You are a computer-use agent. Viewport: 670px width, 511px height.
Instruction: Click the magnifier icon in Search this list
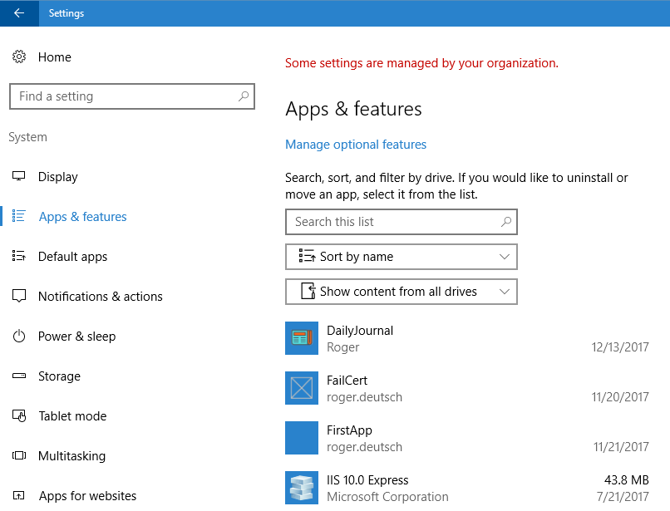[506, 222]
